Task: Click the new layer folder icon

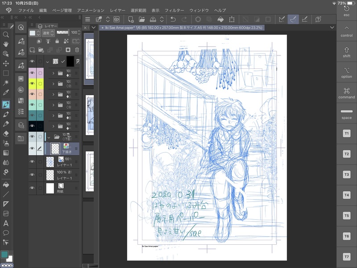Action: [41, 50]
